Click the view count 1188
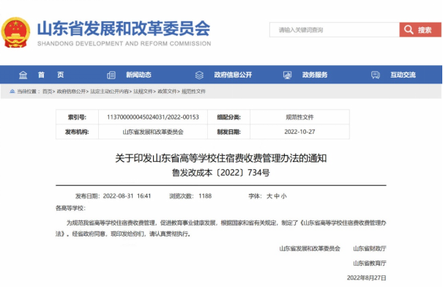This screenshot has width=443, height=287. pos(205,196)
